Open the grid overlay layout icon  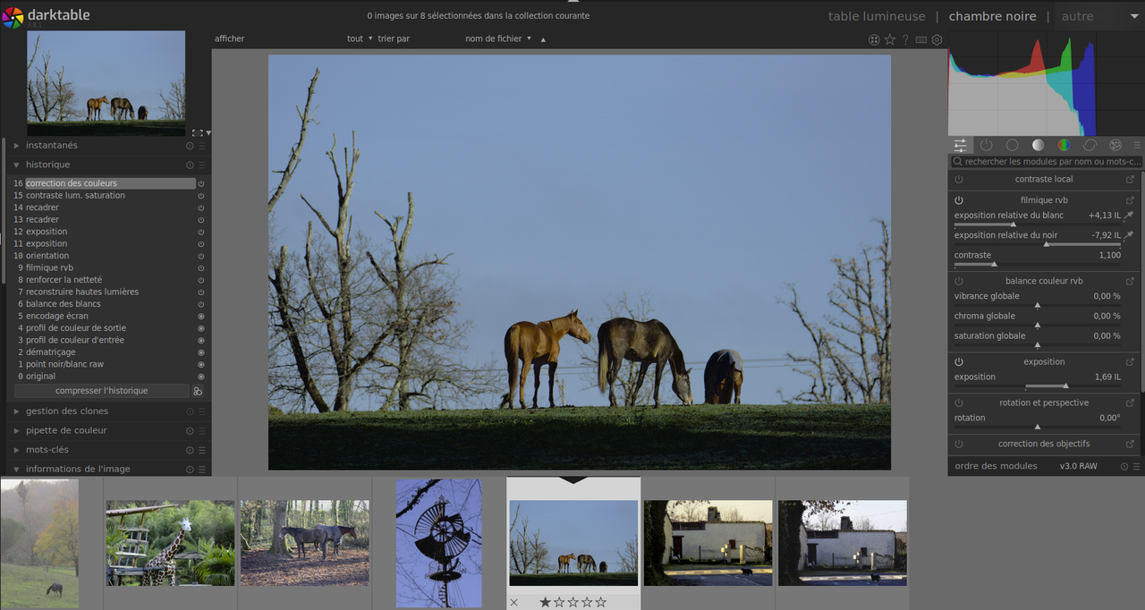pos(874,39)
